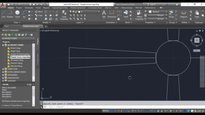Select the Line tool
The width and height of the screenshot is (205, 115).
(4, 14)
